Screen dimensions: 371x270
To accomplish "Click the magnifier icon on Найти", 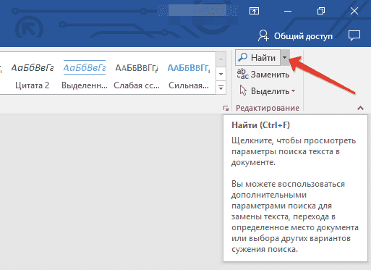I will (242, 57).
